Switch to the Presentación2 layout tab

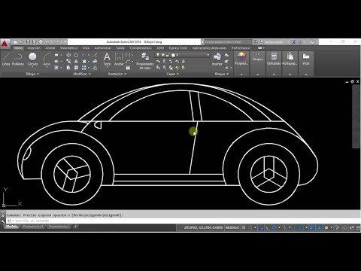click(59, 227)
